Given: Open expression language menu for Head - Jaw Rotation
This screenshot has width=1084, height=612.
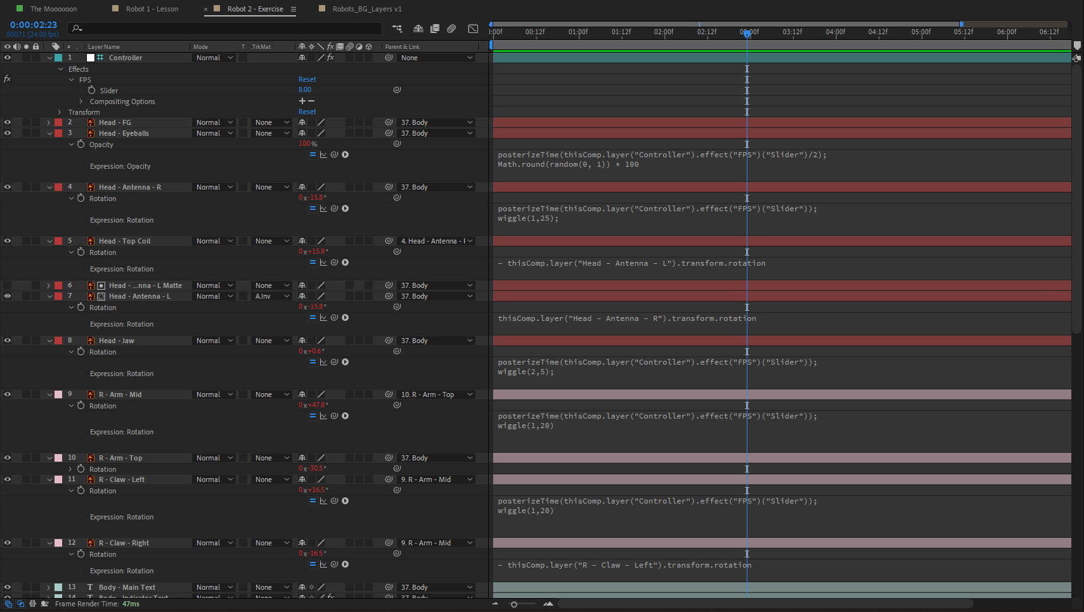Looking at the screenshot, I should click(x=345, y=362).
